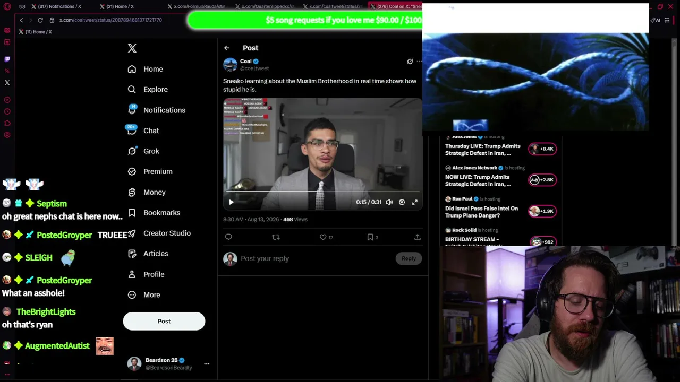Open the Explore search icon
The width and height of the screenshot is (680, 382).
(132, 90)
